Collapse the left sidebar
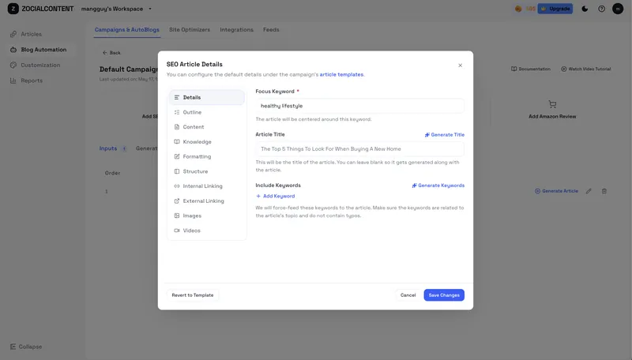This screenshot has width=632, height=360. point(26,347)
